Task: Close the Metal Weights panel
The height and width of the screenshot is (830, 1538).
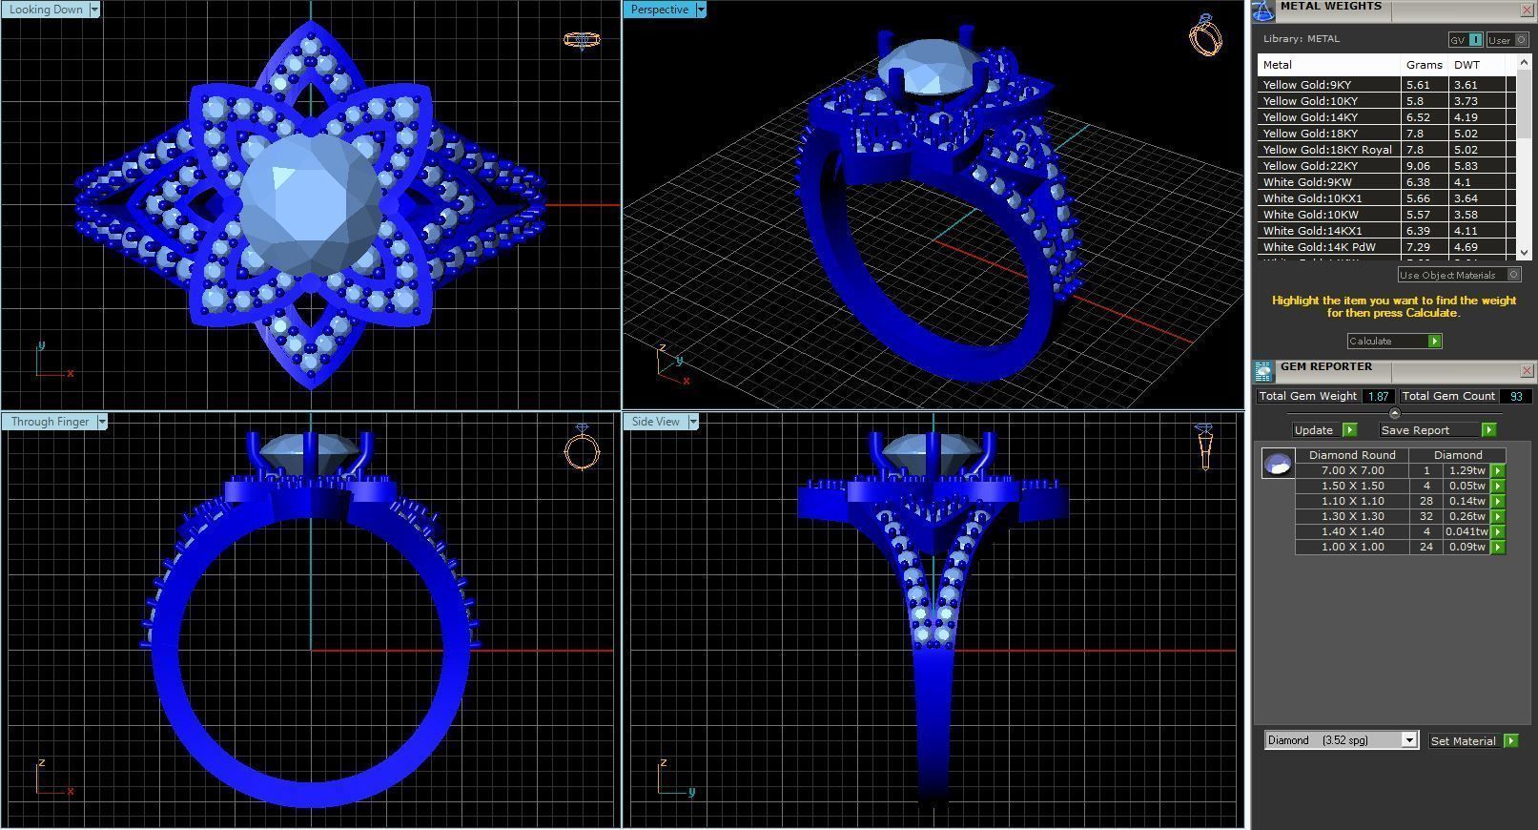Action: [x=1527, y=10]
